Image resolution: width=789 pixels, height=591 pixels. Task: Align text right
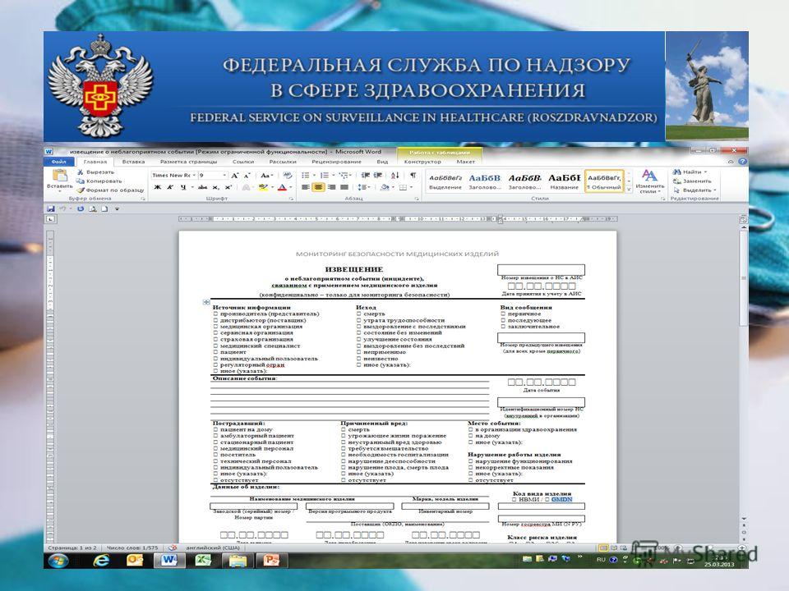[x=331, y=187]
